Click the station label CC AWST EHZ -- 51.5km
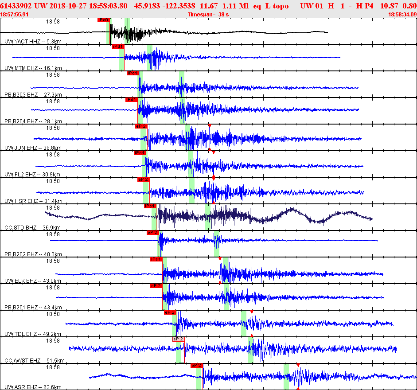The height and width of the screenshot is (390, 417). [35, 361]
